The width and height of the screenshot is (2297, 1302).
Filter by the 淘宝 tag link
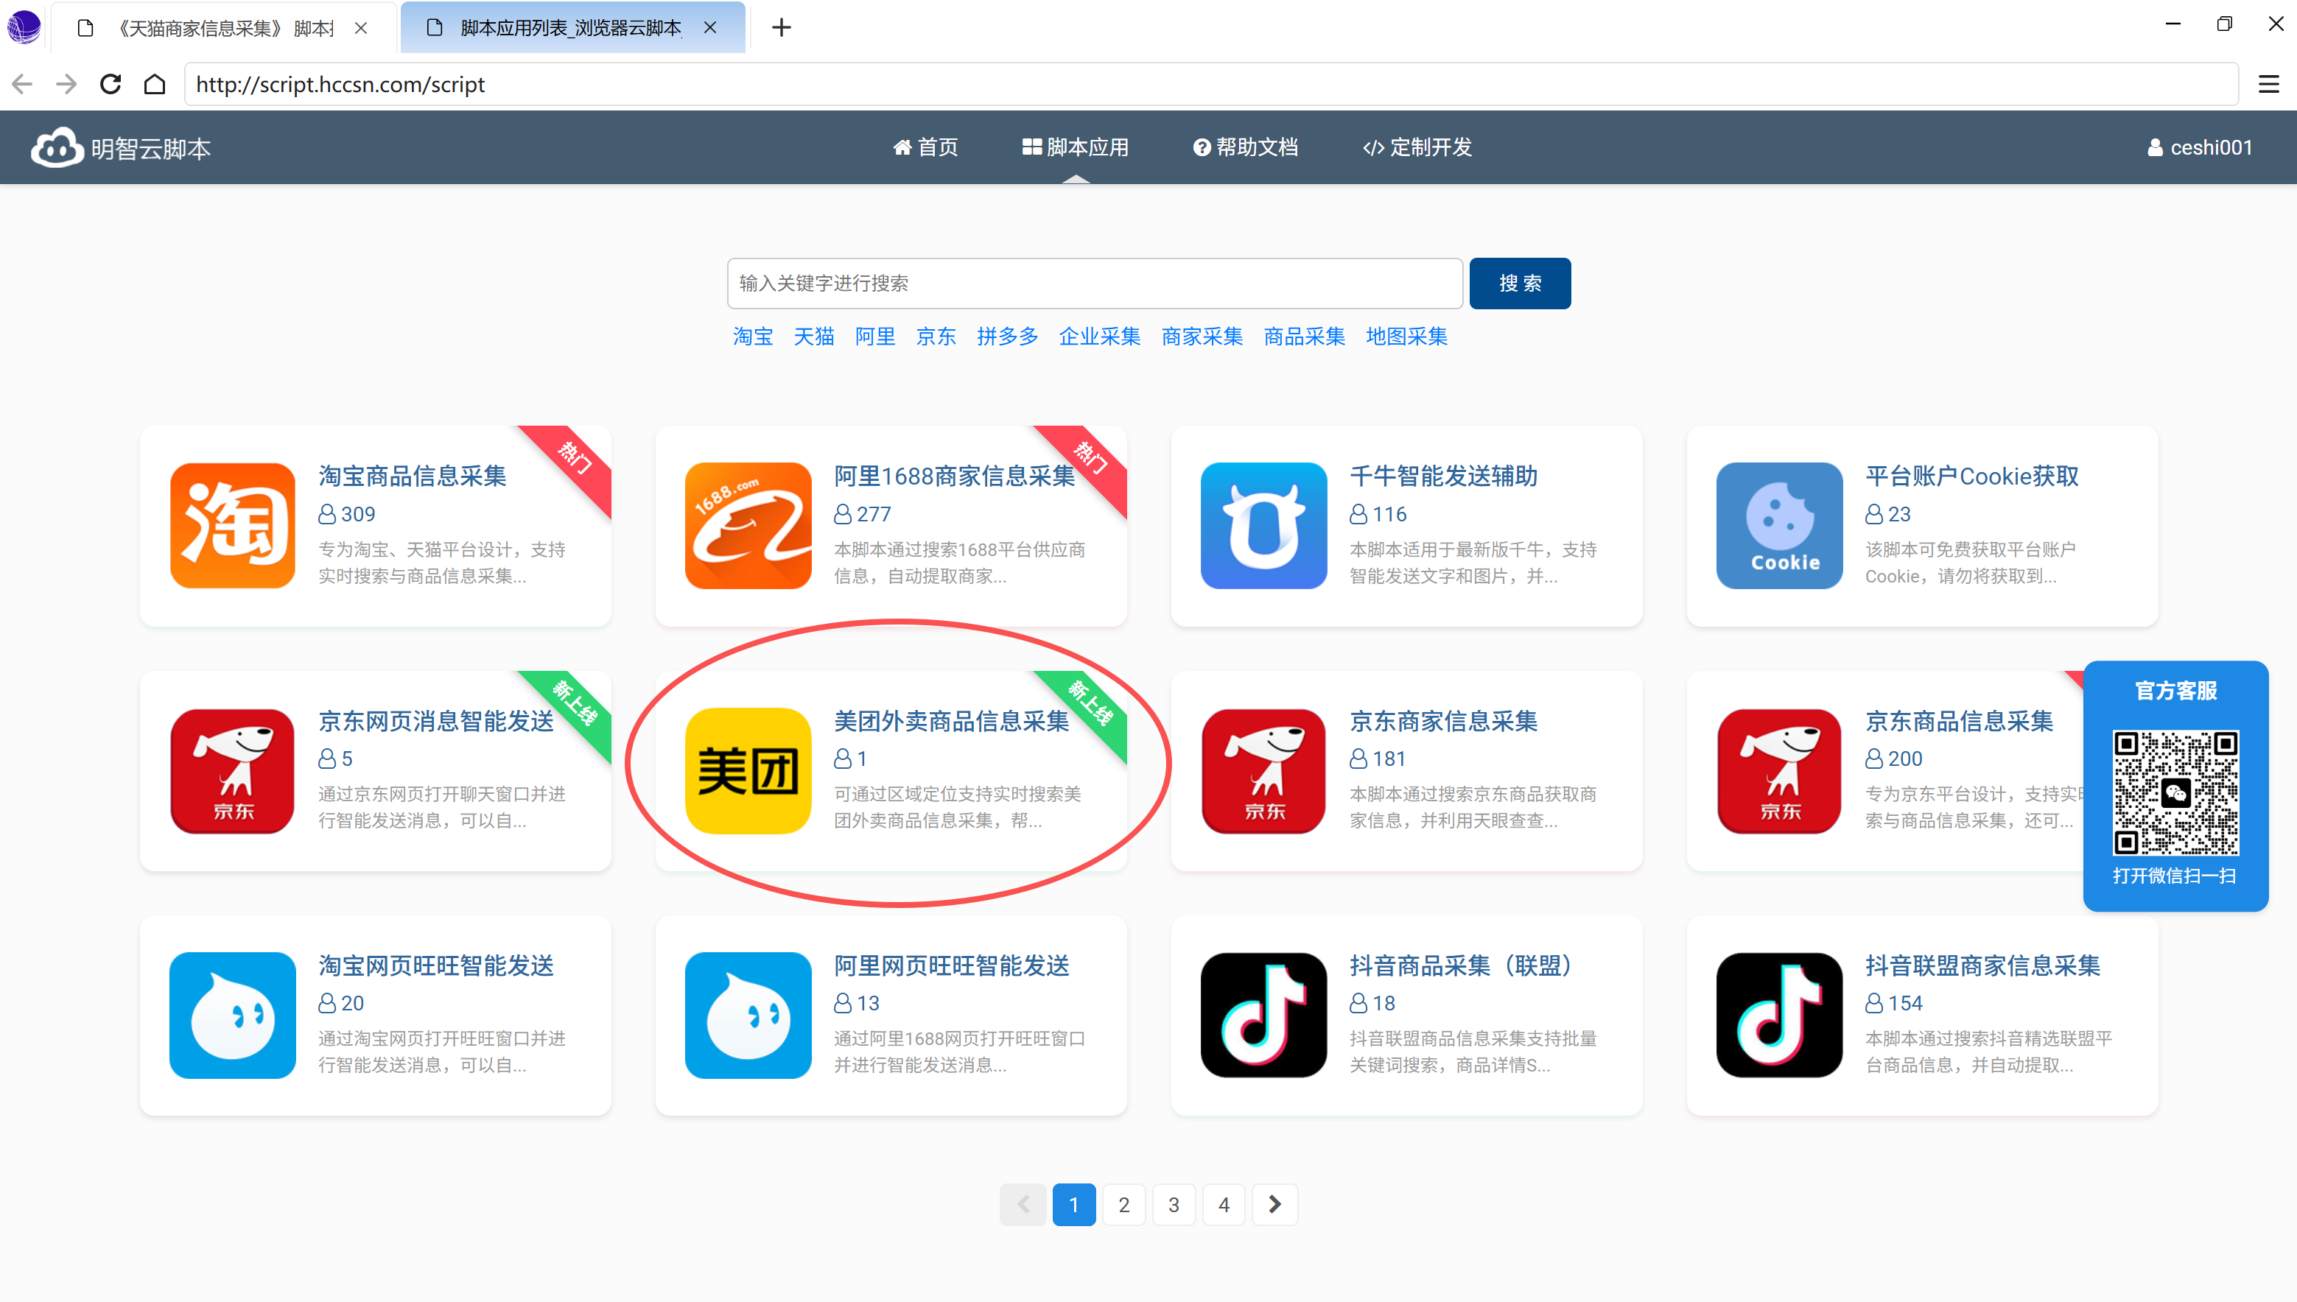point(752,337)
